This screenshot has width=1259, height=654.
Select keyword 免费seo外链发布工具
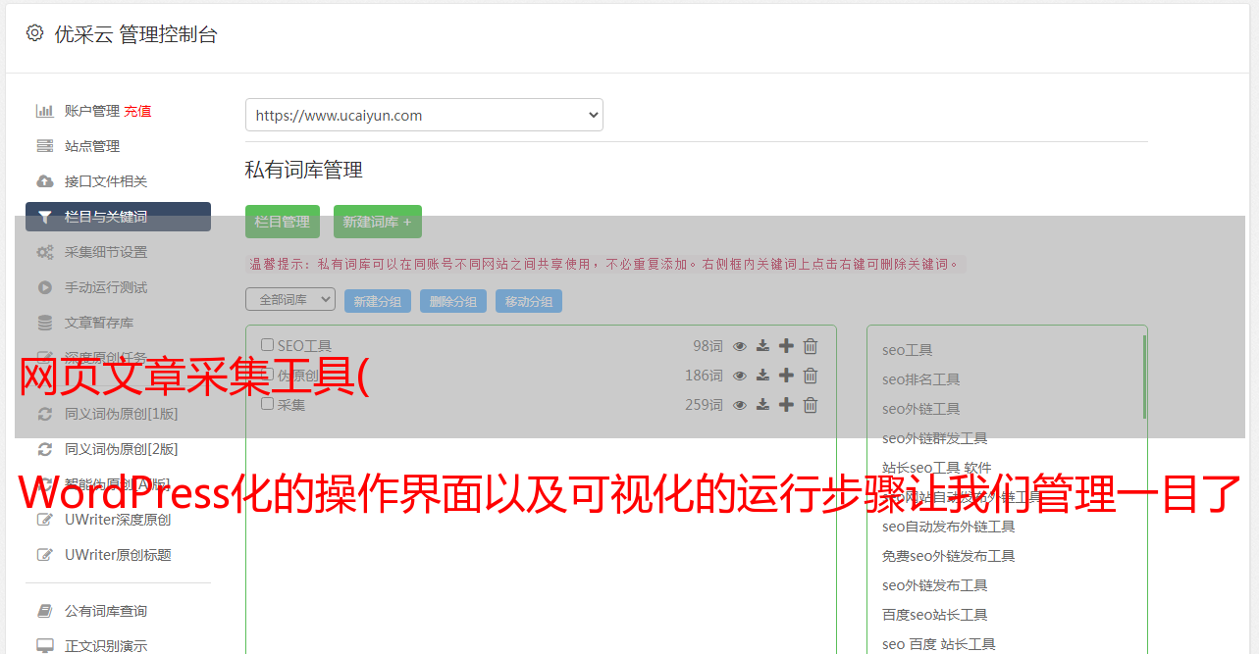tap(949, 556)
